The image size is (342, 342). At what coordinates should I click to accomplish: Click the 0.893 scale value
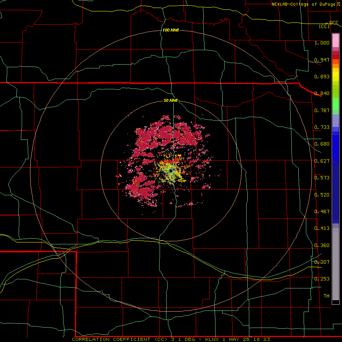coord(322,76)
